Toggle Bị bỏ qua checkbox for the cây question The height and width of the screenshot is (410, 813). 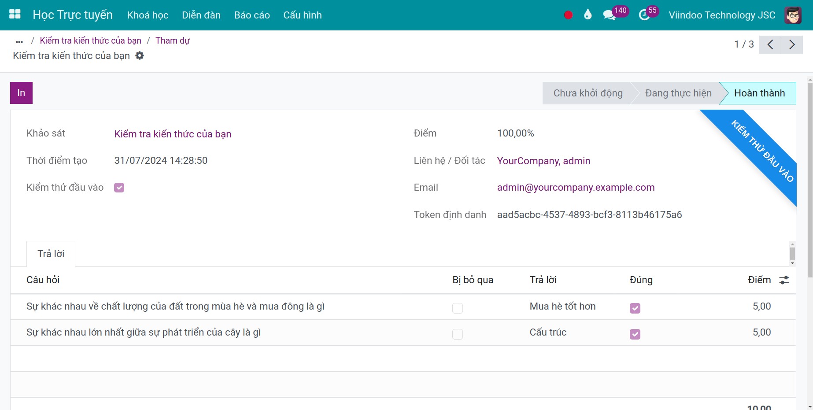[458, 334]
